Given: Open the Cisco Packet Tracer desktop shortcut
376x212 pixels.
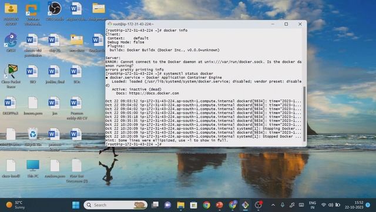Looking at the screenshot, I should click(x=11, y=76).
